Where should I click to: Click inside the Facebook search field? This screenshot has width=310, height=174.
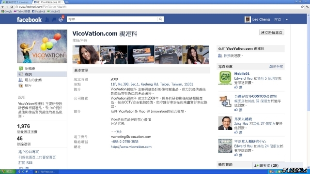click(x=112, y=19)
